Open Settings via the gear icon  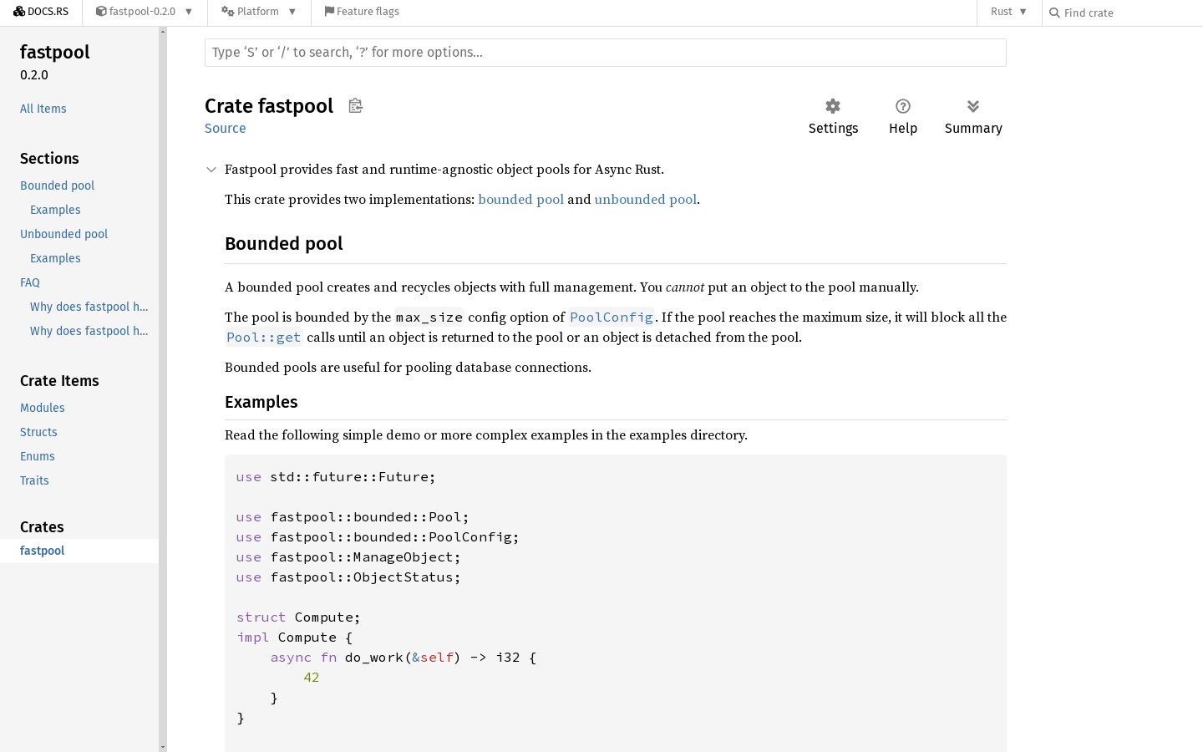click(x=833, y=116)
